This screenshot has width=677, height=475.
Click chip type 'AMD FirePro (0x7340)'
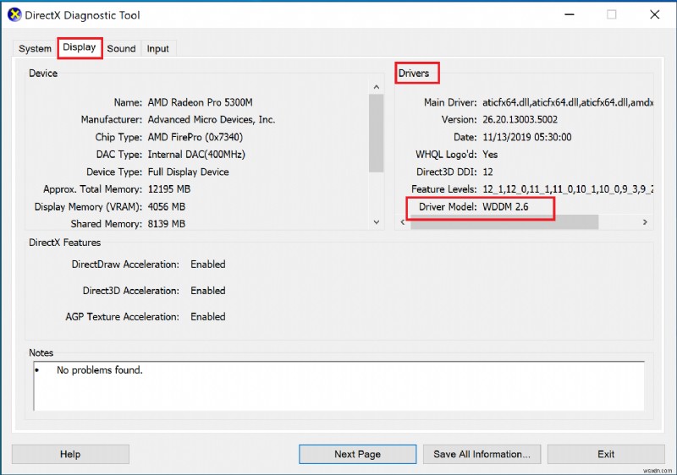195,137
